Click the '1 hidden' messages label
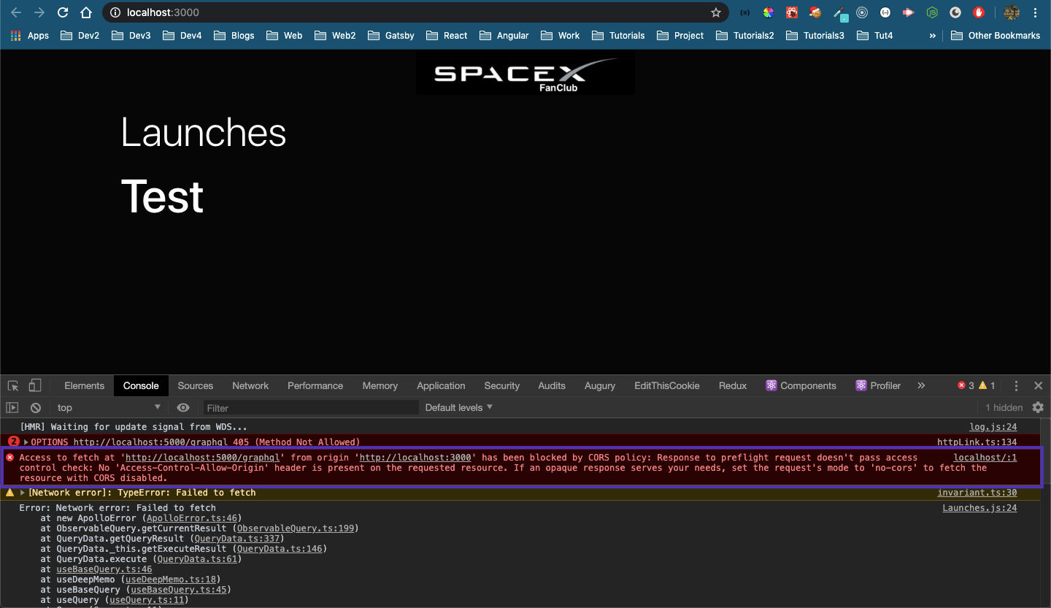Viewport: 1051px width, 608px height. (1004, 407)
